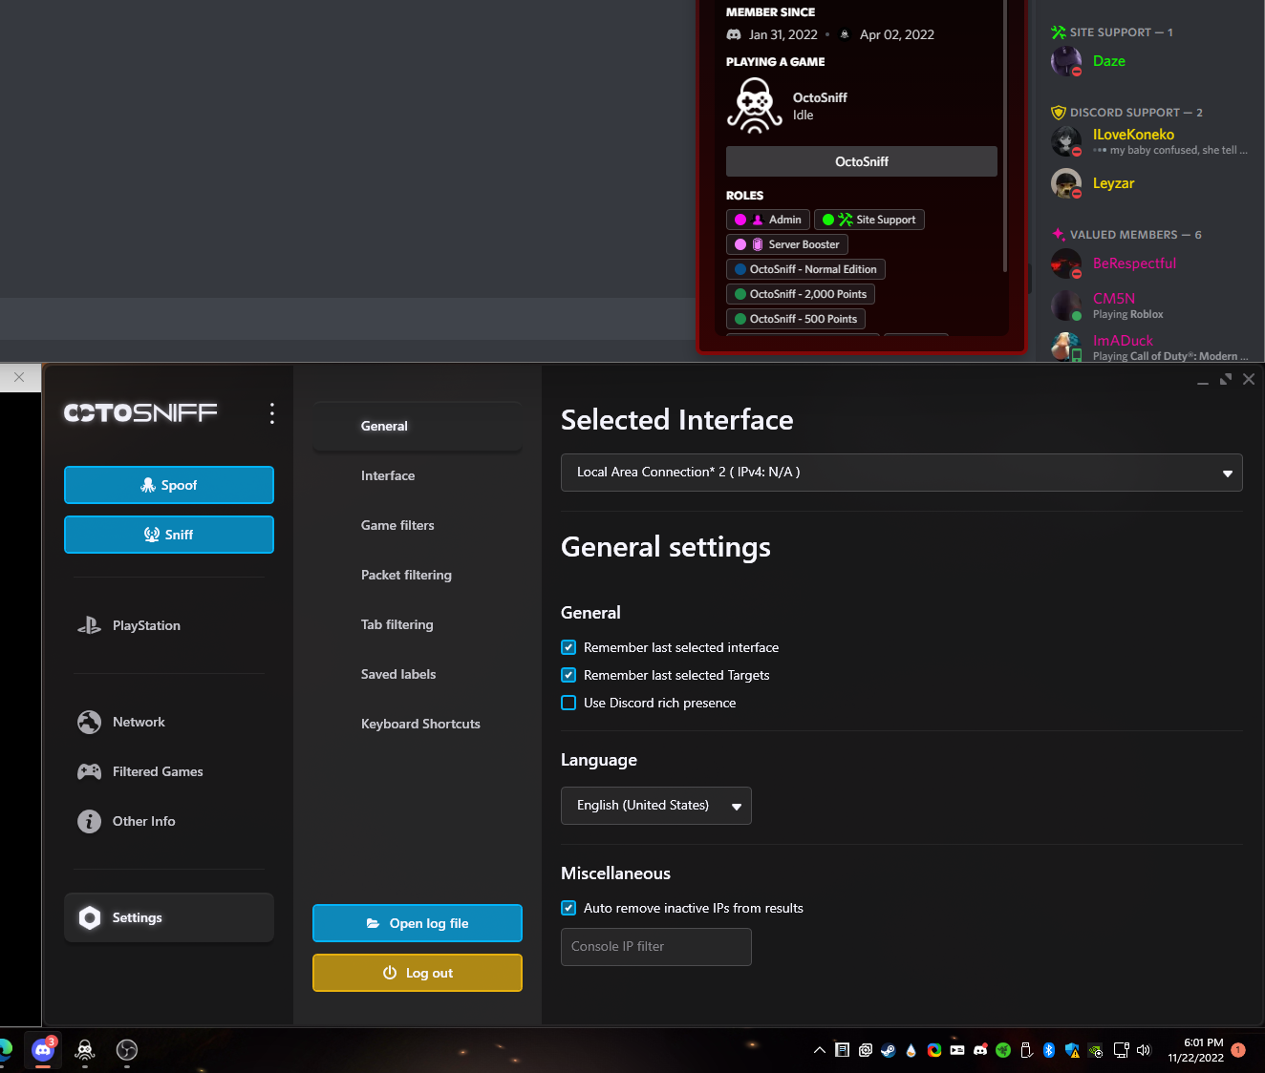Click the Discord profile popup scrollbar
This screenshot has width=1265, height=1073.
coord(1006,134)
